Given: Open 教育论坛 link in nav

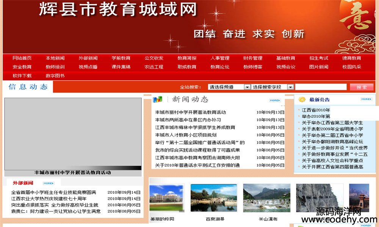Looking at the screenshot, I should 220,67.
